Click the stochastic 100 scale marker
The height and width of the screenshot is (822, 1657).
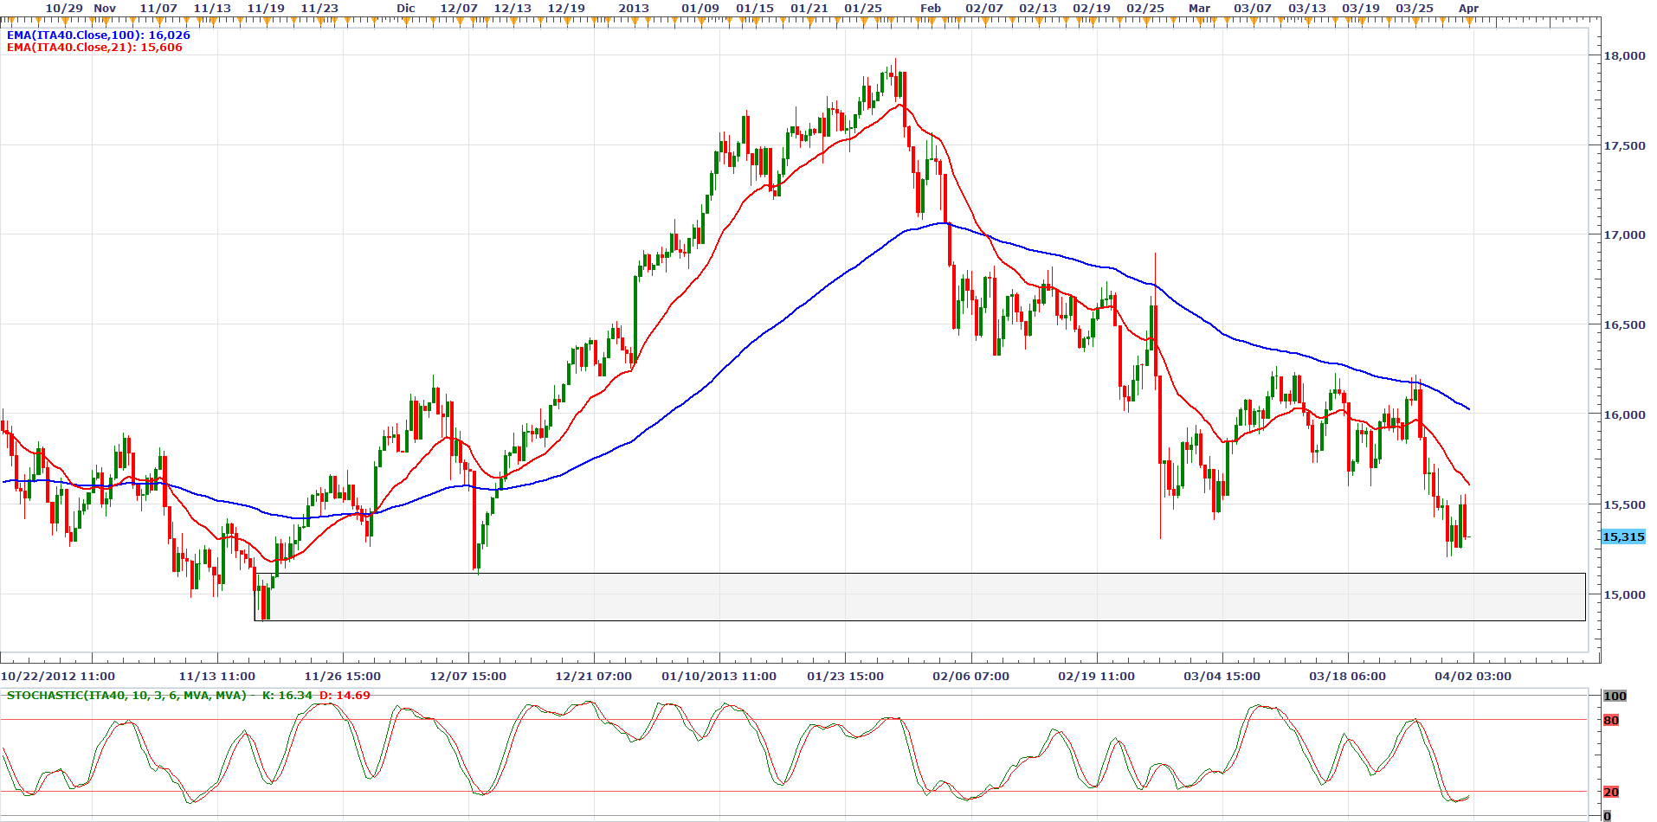1615,697
